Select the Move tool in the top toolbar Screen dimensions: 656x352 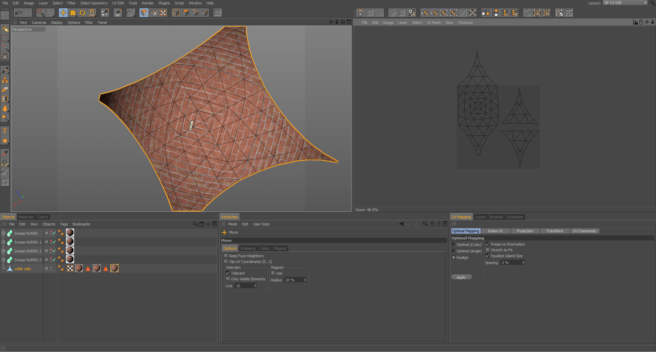pos(63,13)
